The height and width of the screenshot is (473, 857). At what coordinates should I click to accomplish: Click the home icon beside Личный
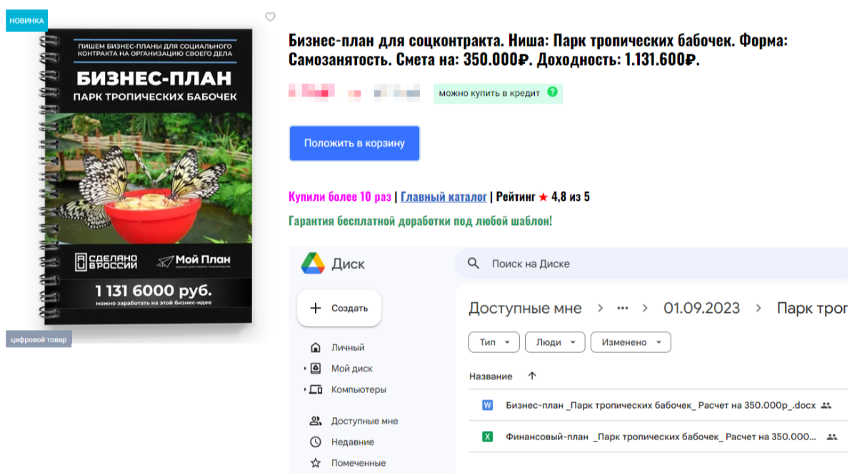pos(316,348)
